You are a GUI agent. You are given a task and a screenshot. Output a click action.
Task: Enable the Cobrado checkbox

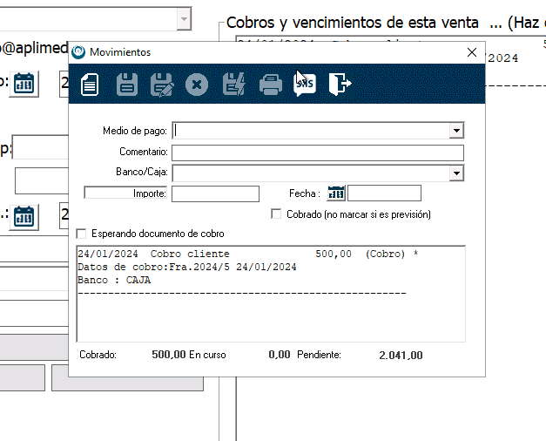pos(277,214)
